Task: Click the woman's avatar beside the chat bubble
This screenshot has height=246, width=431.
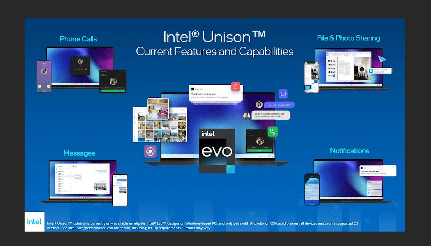Action: [x=259, y=105]
